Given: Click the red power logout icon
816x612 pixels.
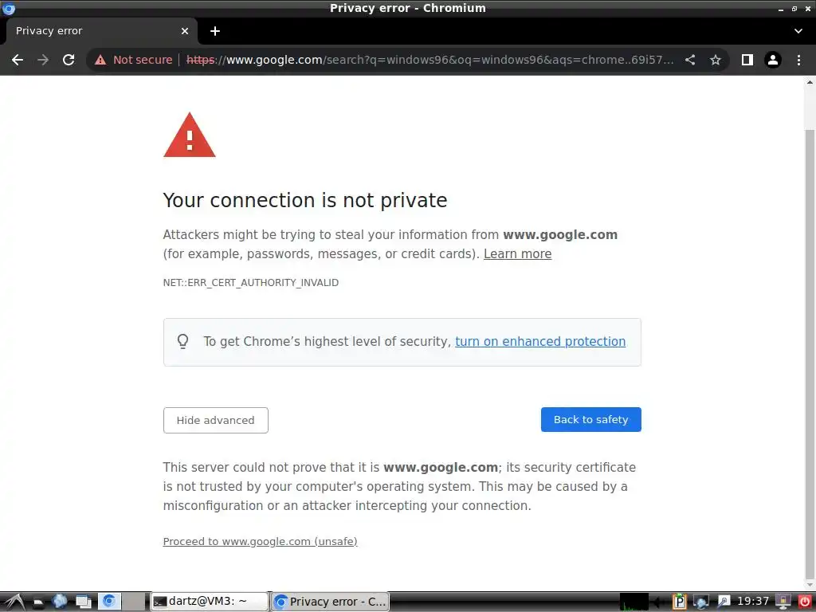Looking at the screenshot, I should click(805, 602).
